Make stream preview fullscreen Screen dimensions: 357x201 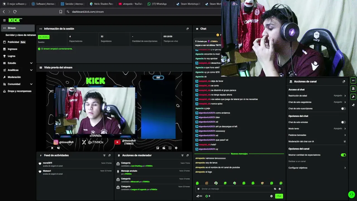pyautogui.click(x=170, y=148)
